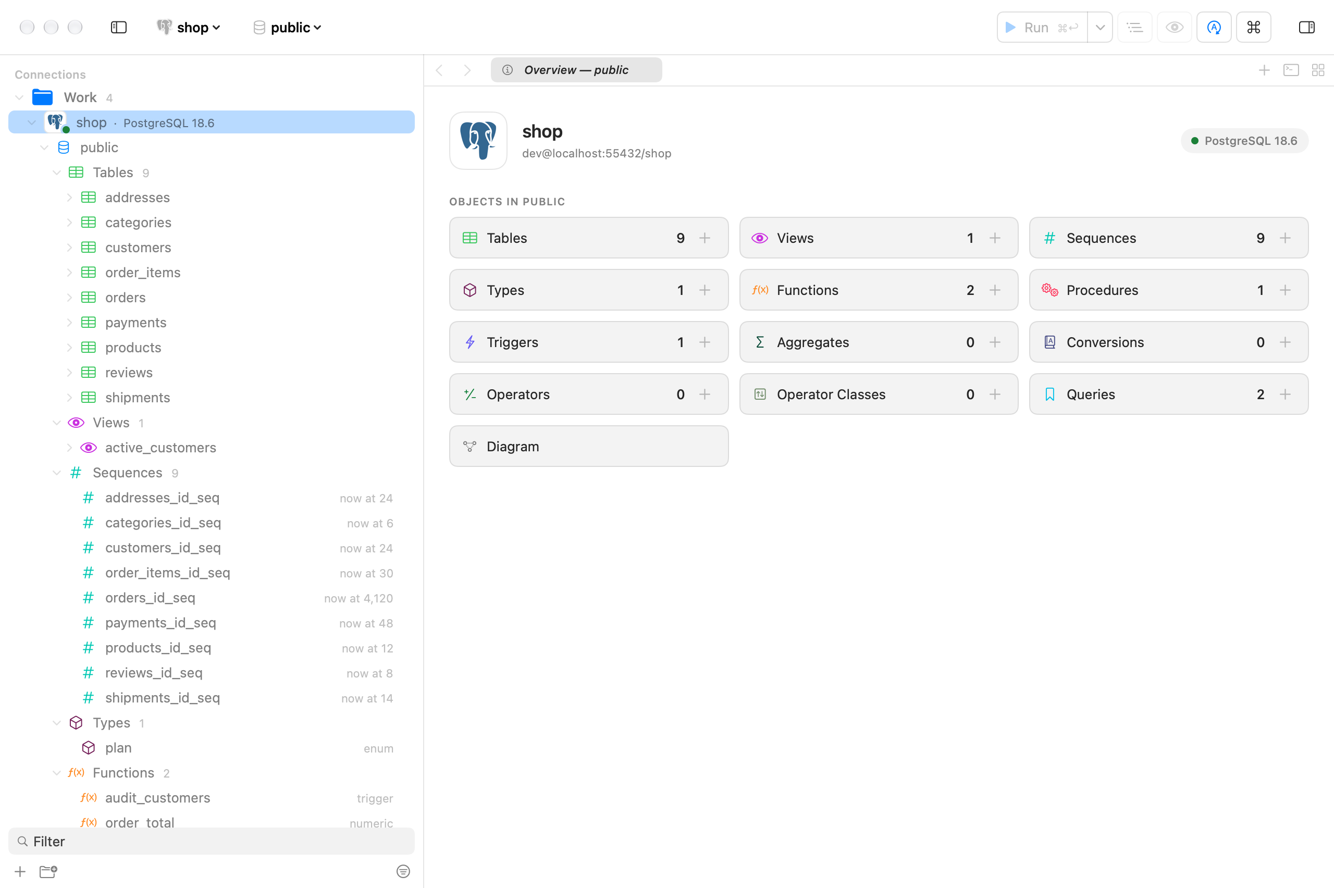1334x888 pixels.
Task: Select payments_id_seq sequence
Action: click(211, 622)
